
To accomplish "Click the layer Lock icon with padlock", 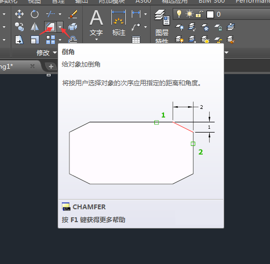I will [218, 27].
